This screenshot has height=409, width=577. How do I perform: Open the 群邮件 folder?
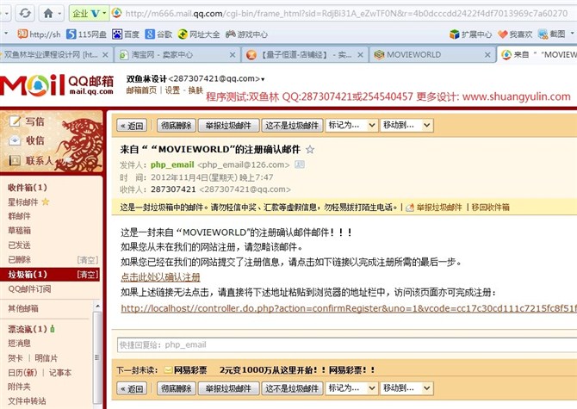(19, 216)
